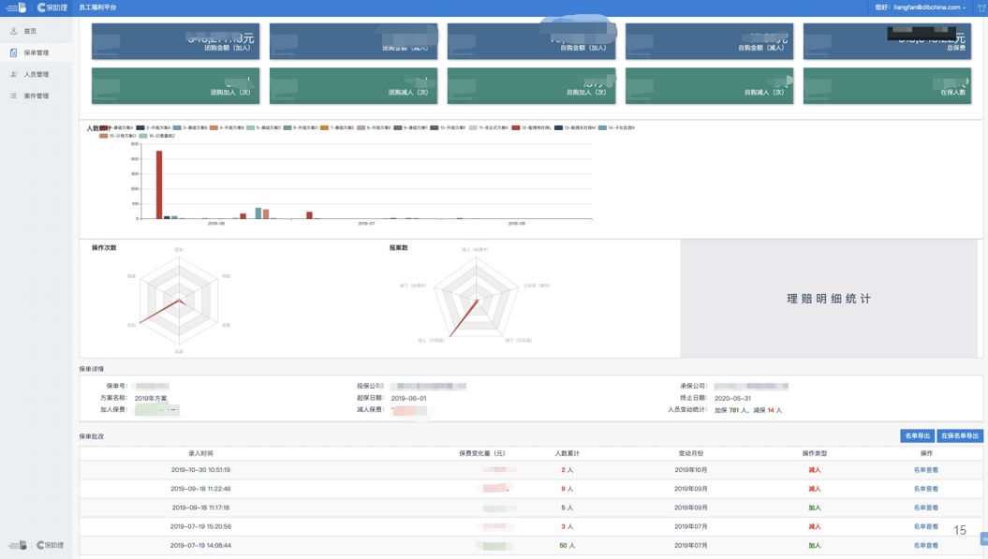Click the 名单导出 button
This screenshot has height=559, width=988.
(x=916, y=436)
